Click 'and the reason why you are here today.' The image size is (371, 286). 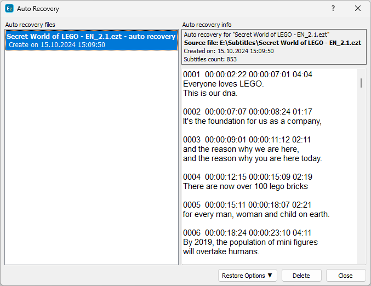252,158
